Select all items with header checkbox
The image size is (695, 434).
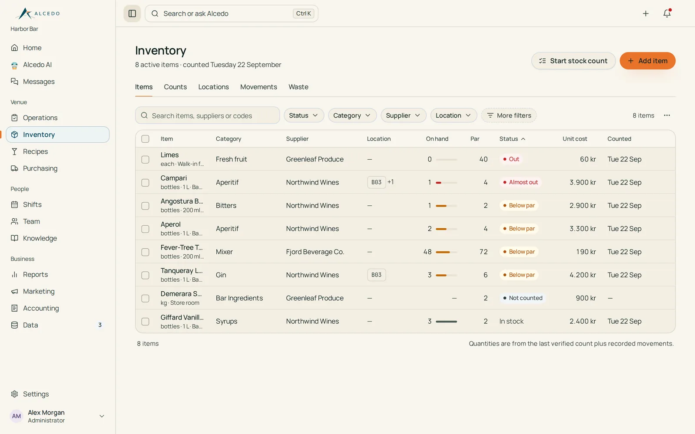coord(145,139)
